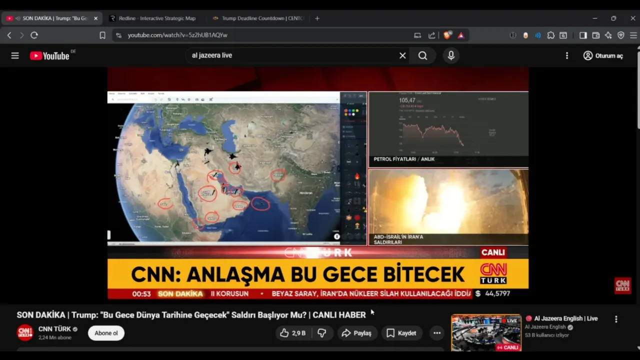The width and height of the screenshot is (640, 360).
Task: Open the CNN TÜRK channel name link
Action: pos(54,329)
